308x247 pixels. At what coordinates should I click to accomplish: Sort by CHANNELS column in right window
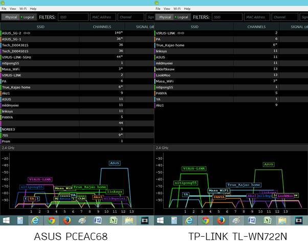pyautogui.click(x=256, y=27)
